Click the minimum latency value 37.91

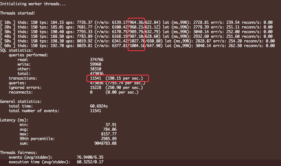[x=111, y=125]
